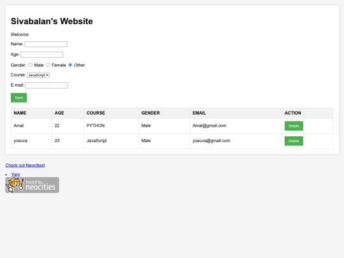Click the AGE column header
The image size is (344, 258).
point(68,113)
